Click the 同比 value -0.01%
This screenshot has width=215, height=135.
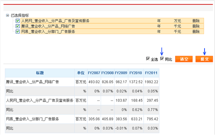pyautogui.click(x=121, y=128)
